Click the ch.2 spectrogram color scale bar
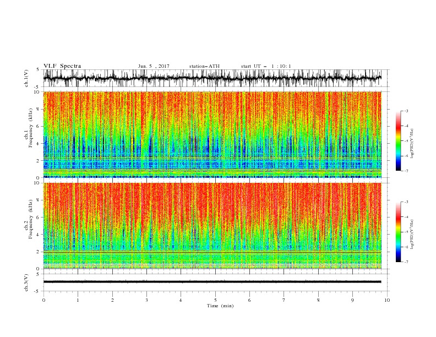Screen dimensions: 436x337 [x=399, y=232]
